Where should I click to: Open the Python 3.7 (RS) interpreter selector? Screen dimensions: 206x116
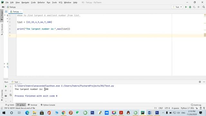[x=187, y=108]
